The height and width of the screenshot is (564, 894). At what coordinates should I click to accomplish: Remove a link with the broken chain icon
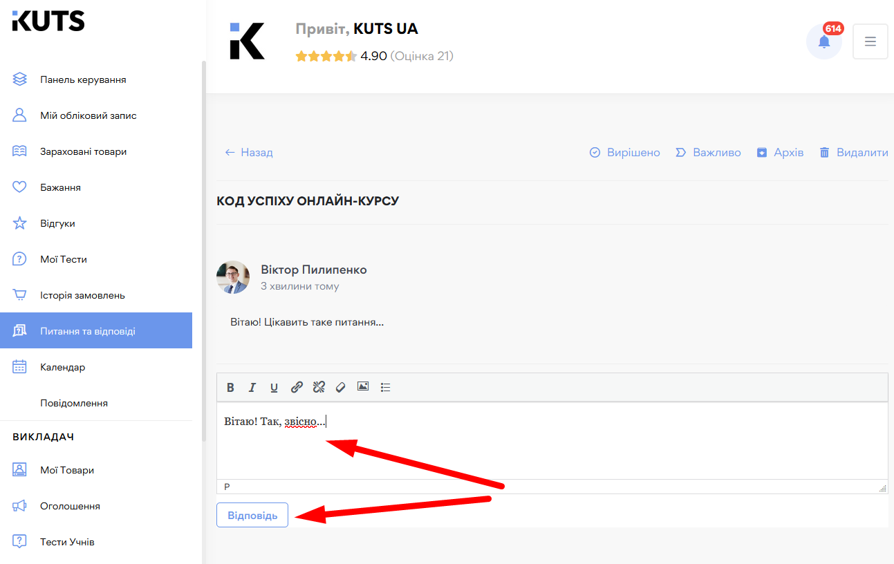pyautogui.click(x=319, y=387)
